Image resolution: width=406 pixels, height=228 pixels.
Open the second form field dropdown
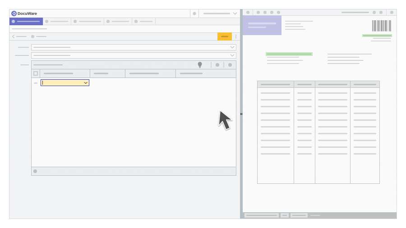point(232,55)
